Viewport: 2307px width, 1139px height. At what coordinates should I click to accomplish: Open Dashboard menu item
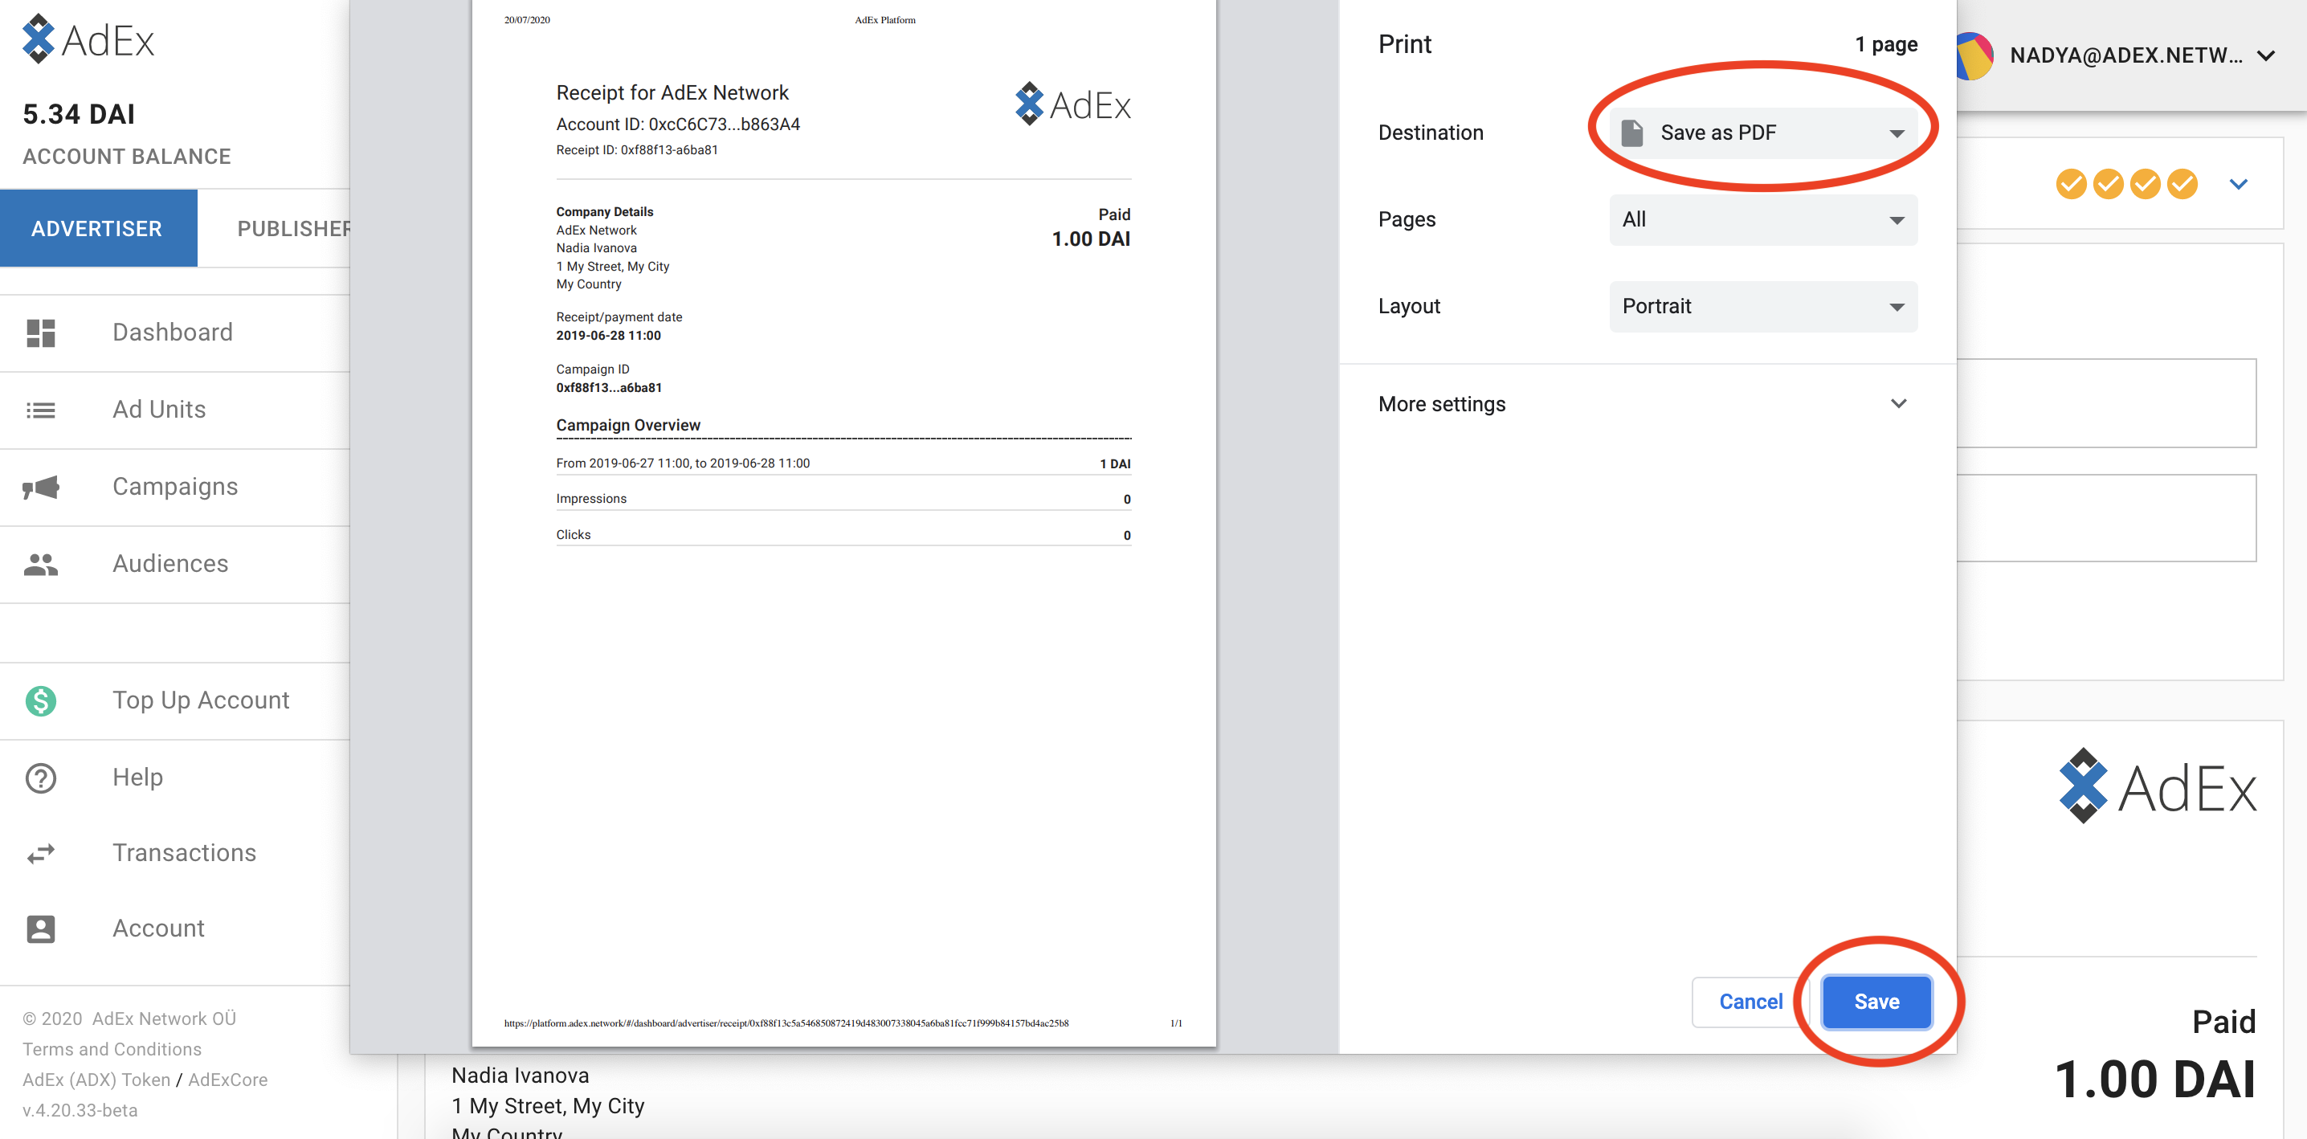click(x=174, y=333)
